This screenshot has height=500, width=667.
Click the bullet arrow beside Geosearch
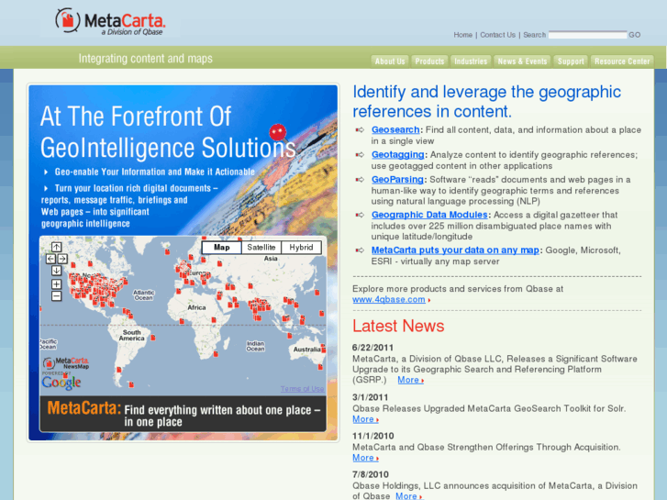(x=360, y=129)
